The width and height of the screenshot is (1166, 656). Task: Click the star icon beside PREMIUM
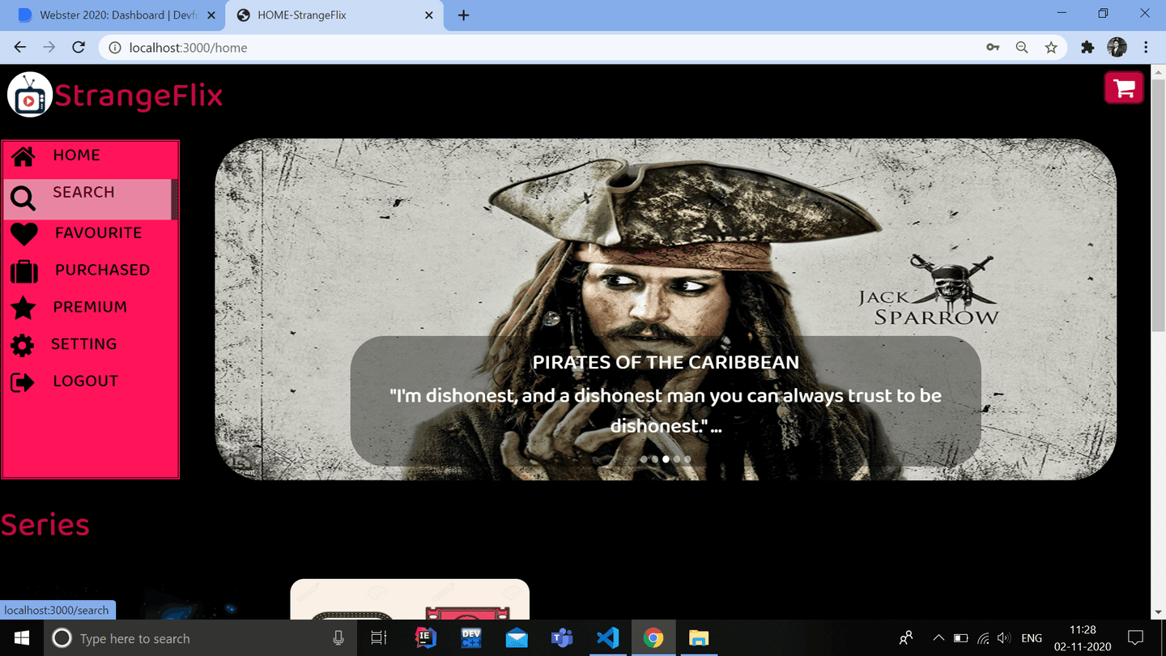tap(23, 308)
